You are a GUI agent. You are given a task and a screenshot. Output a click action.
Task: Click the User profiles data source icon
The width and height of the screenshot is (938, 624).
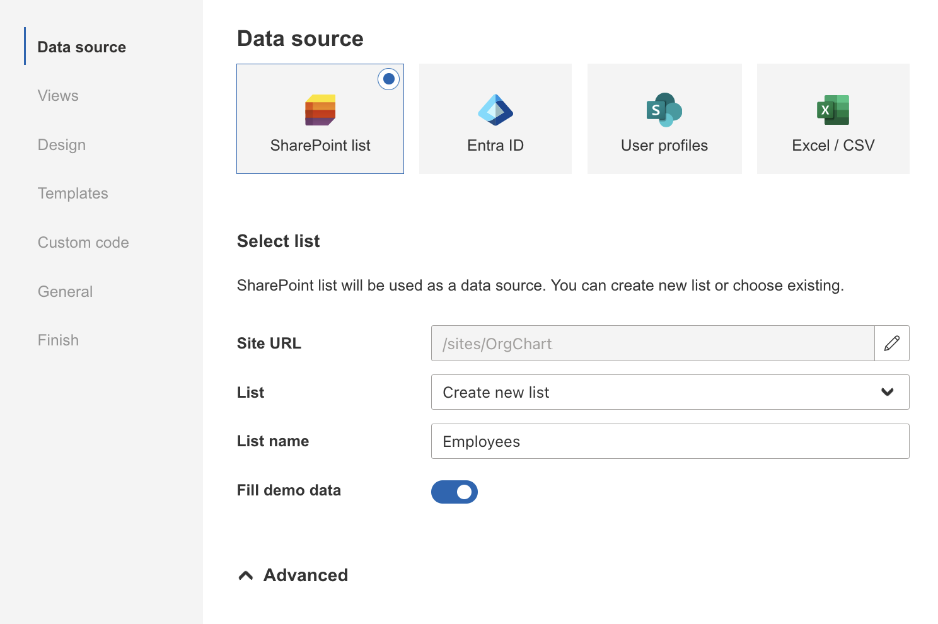point(664,118)
